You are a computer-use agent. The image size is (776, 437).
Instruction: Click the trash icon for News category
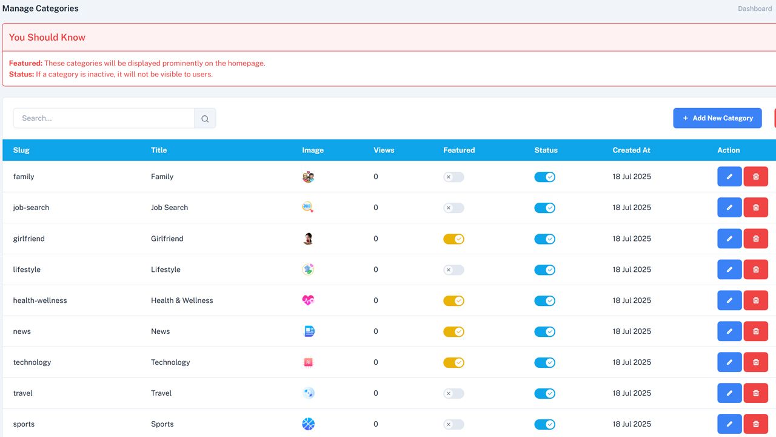click(755, 331)
